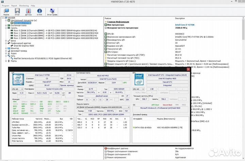Click the green UEFI Boot label

(155, 105)
